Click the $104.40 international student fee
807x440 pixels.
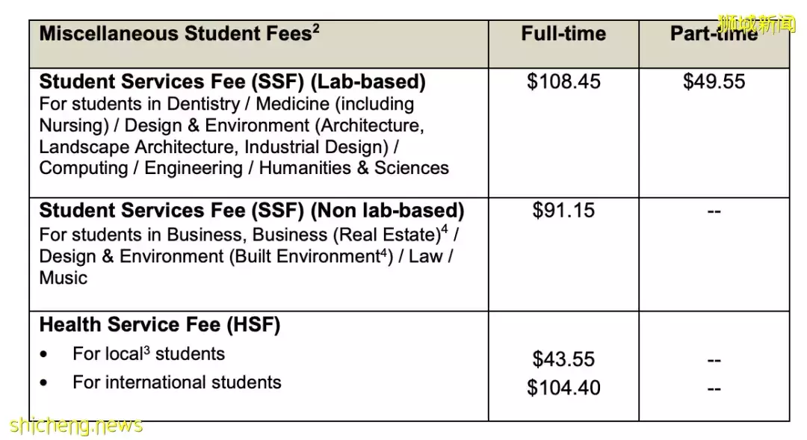pos(563,388)
